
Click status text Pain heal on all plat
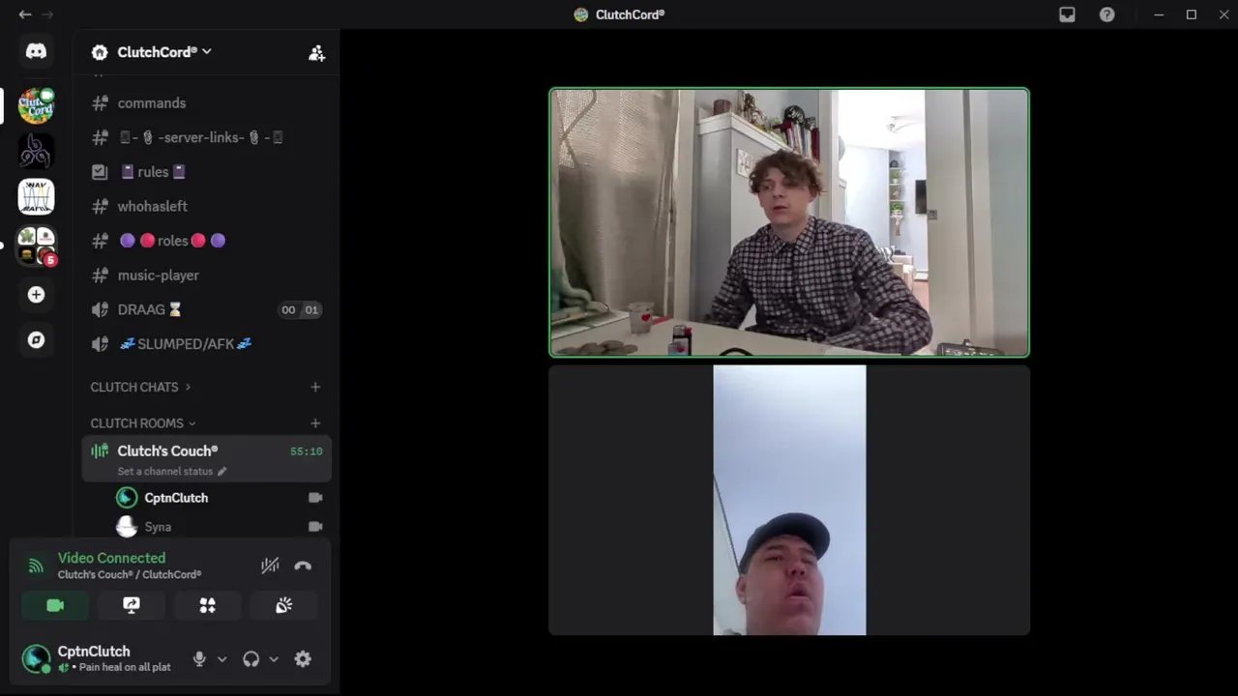tap(125, 667)
